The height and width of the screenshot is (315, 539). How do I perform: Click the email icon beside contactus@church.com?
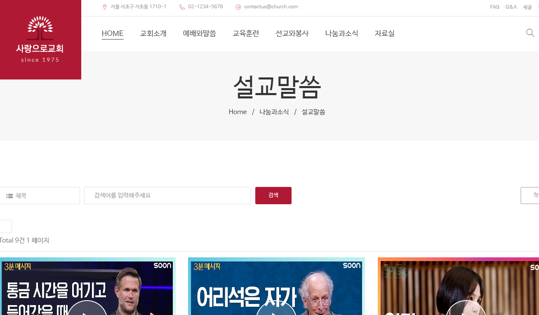coord(238,7)
